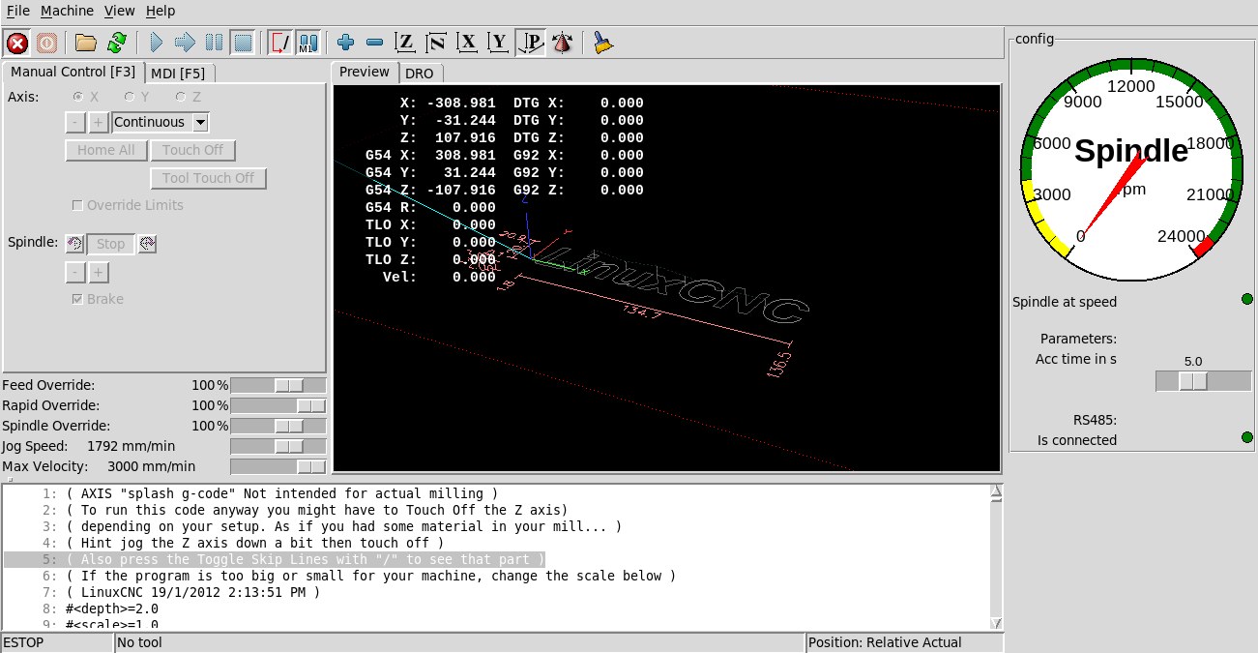This screenshot has width=1258, height=653.
Task: Toggle between drag and rotate mode icon
Action: tap(562, 43)
